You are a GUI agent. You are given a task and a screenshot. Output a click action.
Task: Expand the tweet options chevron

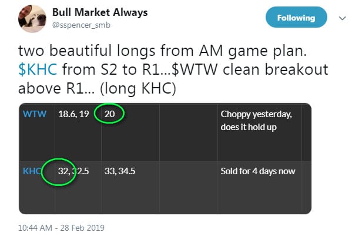pyautogui.click(x=342, y=18)
